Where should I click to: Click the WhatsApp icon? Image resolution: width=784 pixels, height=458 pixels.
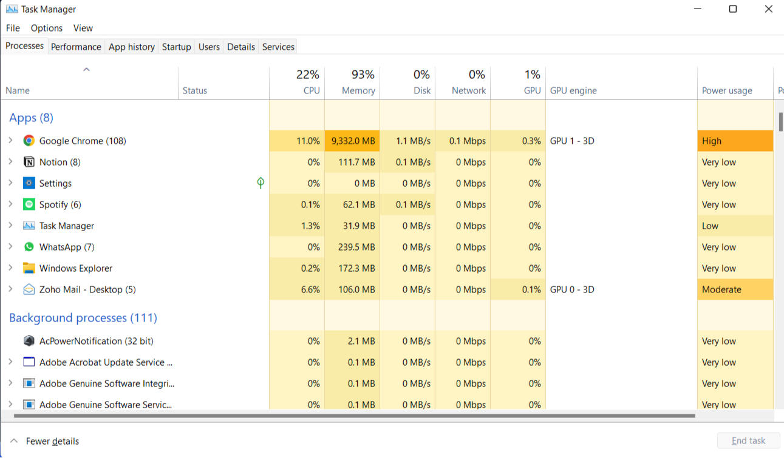[29, 247]
